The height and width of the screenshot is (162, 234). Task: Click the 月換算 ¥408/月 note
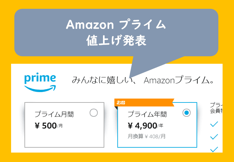(146, 136)
